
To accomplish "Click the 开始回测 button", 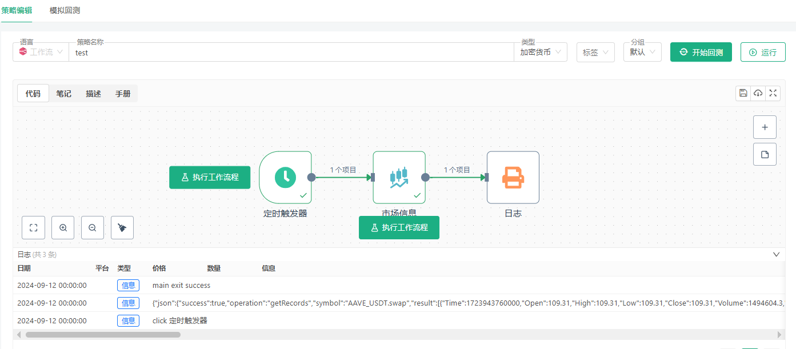I will point(701,51).
